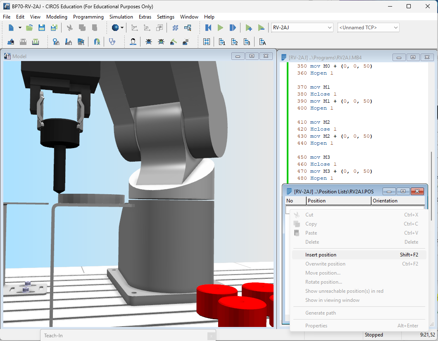Click the Teach-In tab at bottom
The width and height of the screenshot is (438, 341).
click(x=53, y=335)
